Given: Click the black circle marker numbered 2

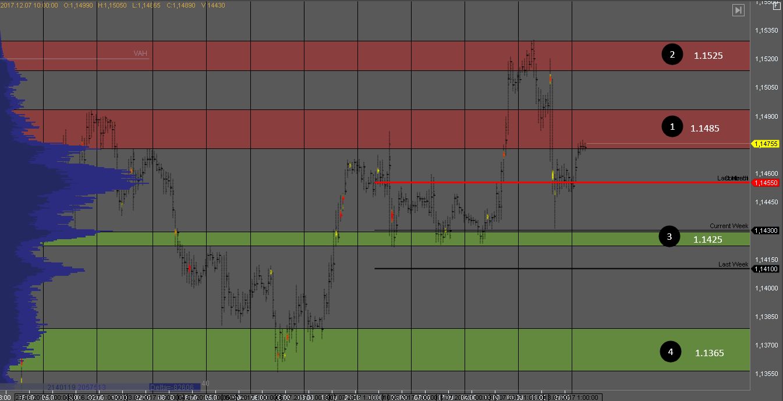Looking at the screenshot, I should pyautogui.click(x=672, y=55).
